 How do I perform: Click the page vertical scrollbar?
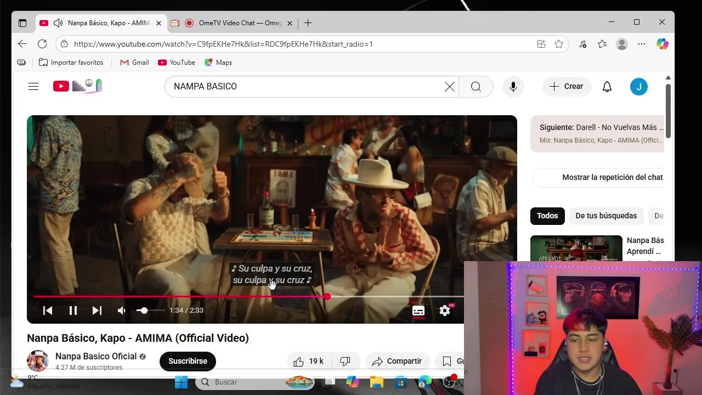(668, 111)
